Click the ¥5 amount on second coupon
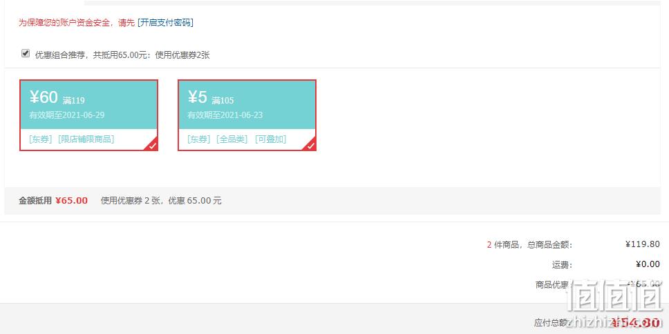The width and height of the screenshot is (669, 334). pos(197,97)
